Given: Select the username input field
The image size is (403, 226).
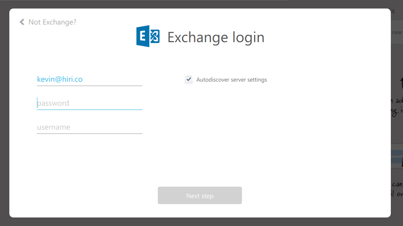Looking at the screenshot, I should pos(89,127).
